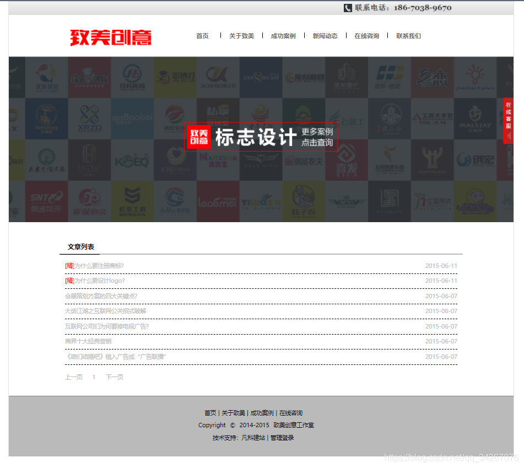Click footer 关于致美 link
Viewport: 524px width, 468px height.
[x=233, y=413]
